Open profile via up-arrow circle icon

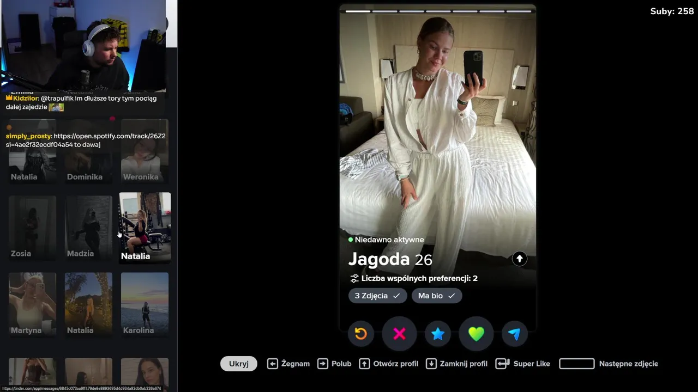tap(520, 259)
